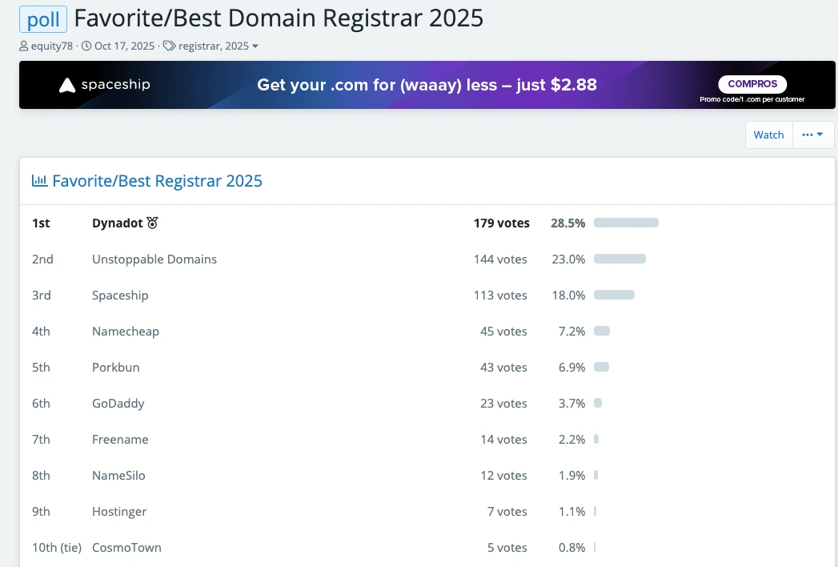Open the poll badge icon before the thread title

click(42, 18)
